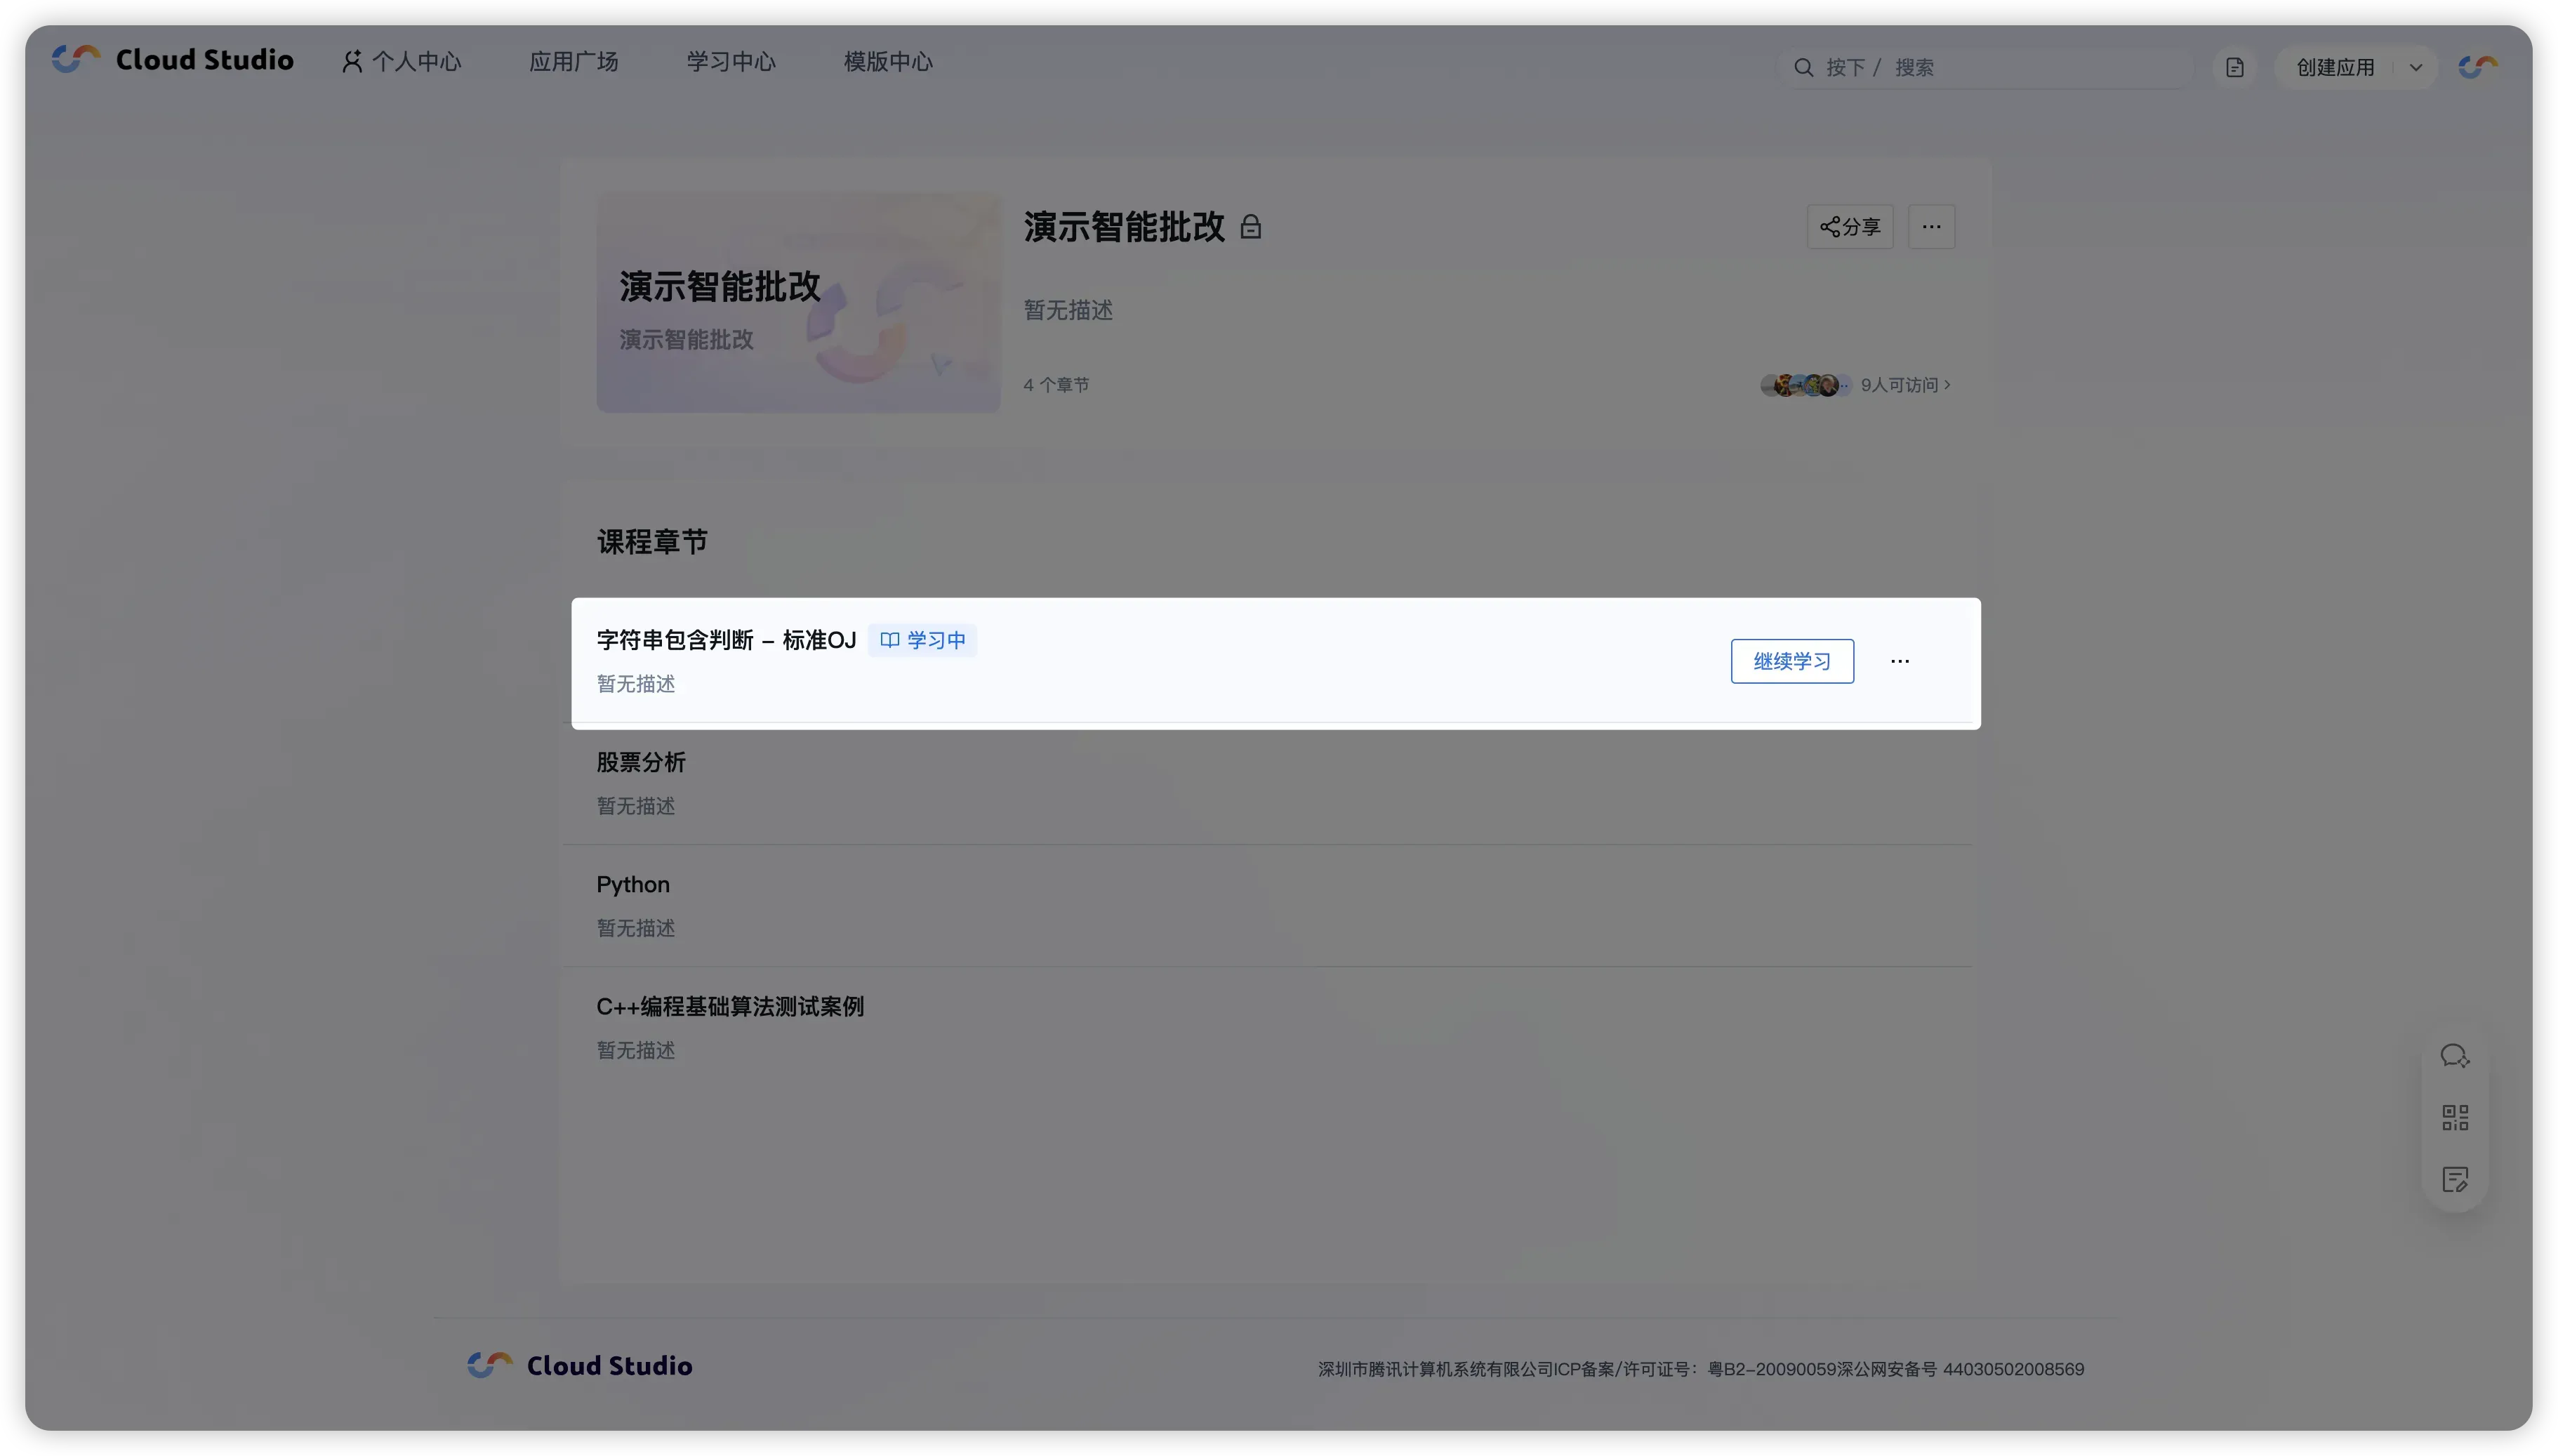Viewport: 2558px width, 1456px height.
Task: Open 应用广场 navigation tab
Action: pos(573,62)
